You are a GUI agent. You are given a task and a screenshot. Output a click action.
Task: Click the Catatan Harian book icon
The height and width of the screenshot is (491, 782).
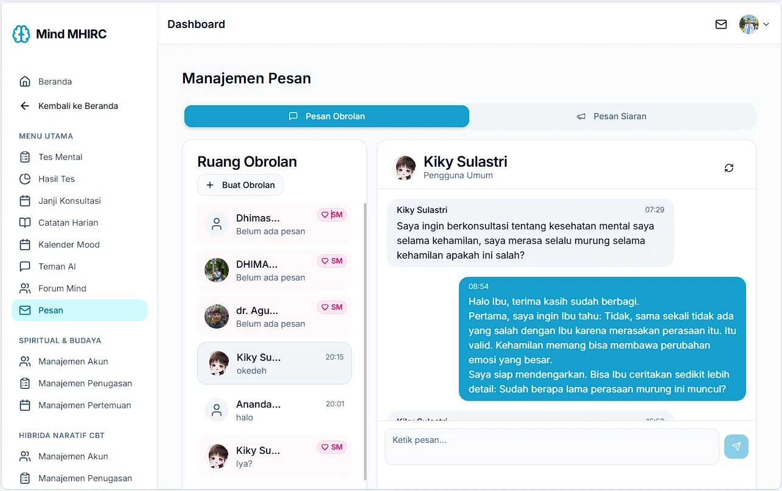tap(25, 223)
